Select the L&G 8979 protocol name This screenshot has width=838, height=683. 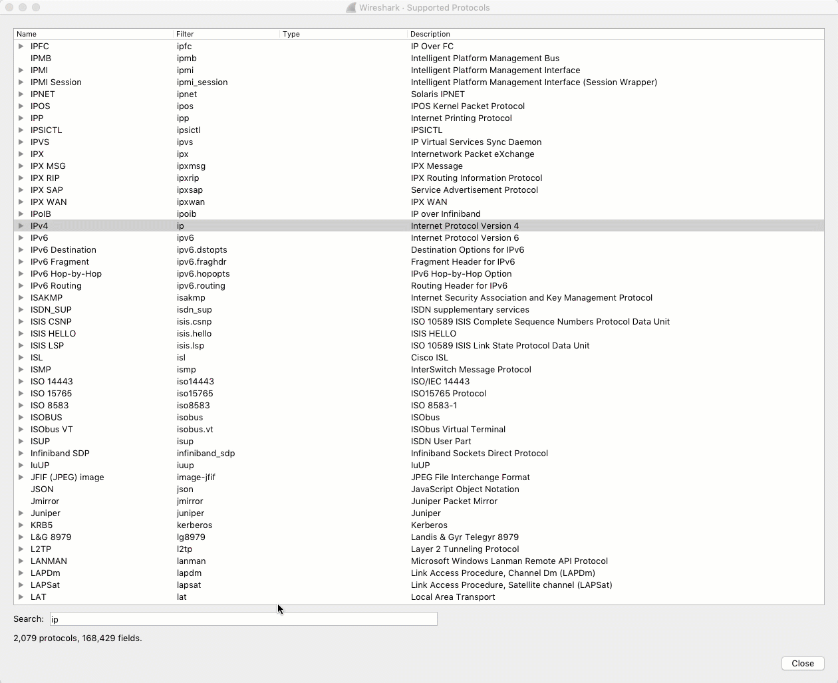(51, 537)
